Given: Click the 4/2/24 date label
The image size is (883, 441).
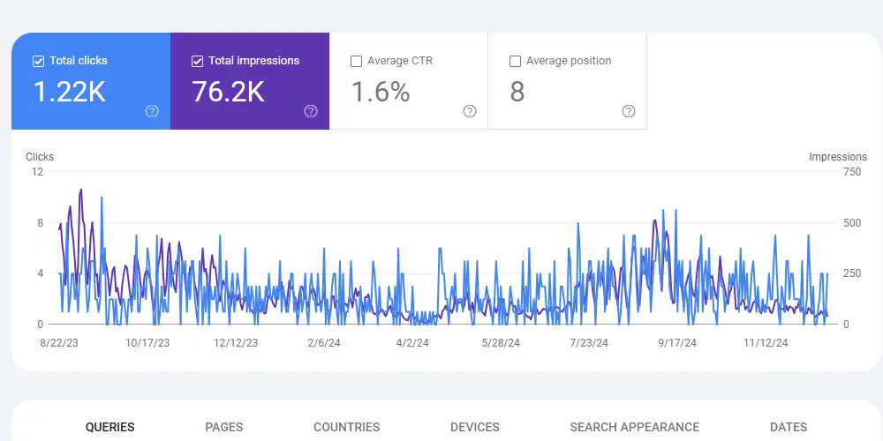Looking at the screenshot, I should [412, 343].
